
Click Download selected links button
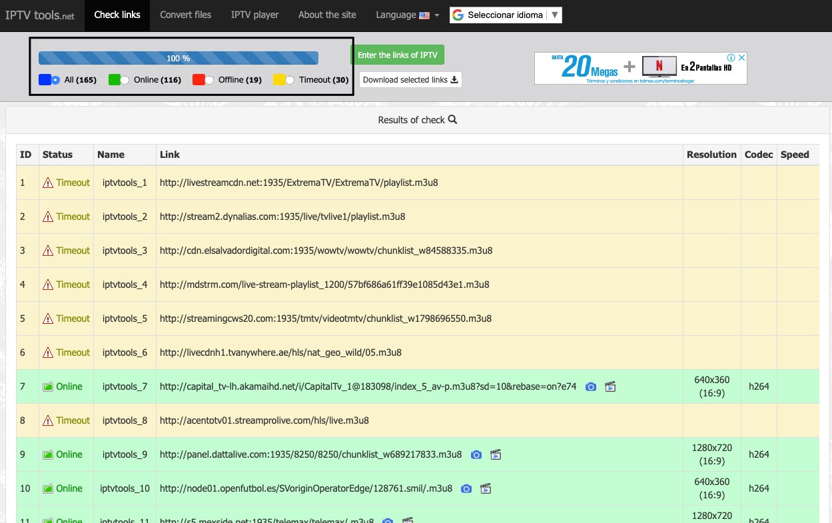tap(410, 80)
